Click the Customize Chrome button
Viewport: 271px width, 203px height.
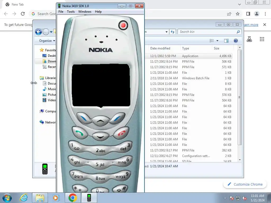coord(245,184)
